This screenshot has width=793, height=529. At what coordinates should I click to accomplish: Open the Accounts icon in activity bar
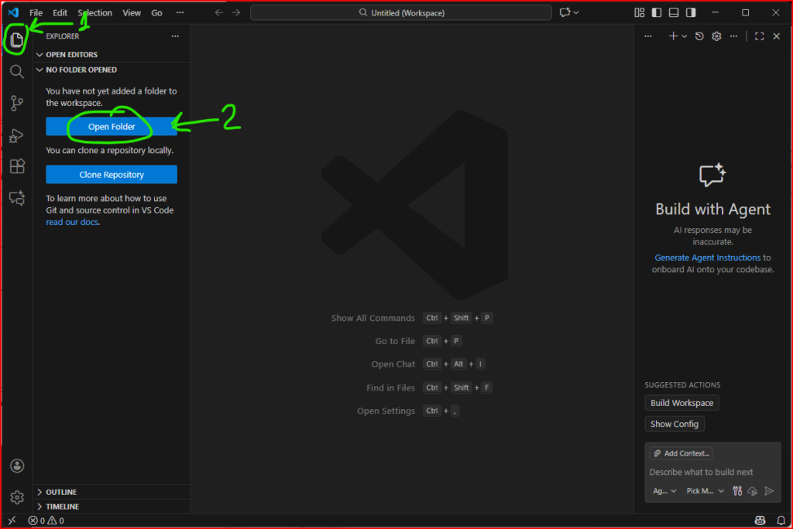pyautogui.click(x=16, y=466)
